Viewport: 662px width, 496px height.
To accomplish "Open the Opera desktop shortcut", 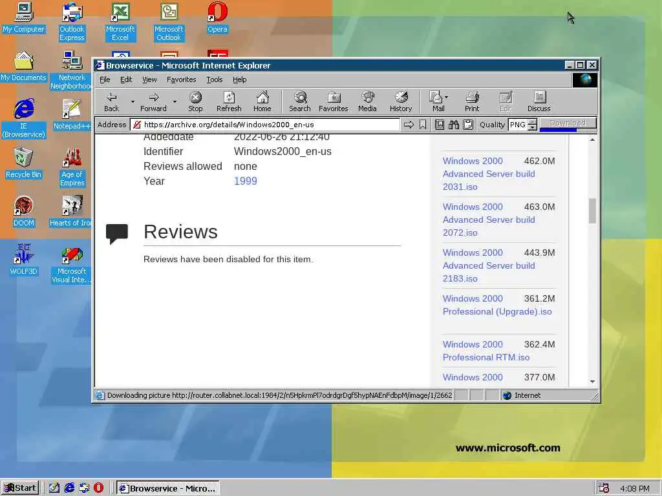I will pyautogui.click(x=217, y=17).
